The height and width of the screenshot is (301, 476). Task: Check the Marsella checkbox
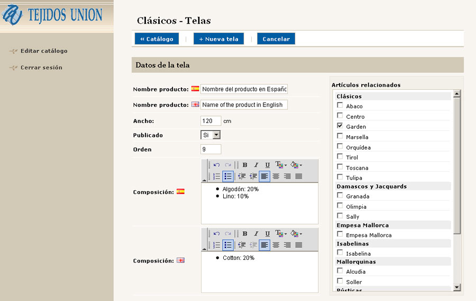coord(340,136)
